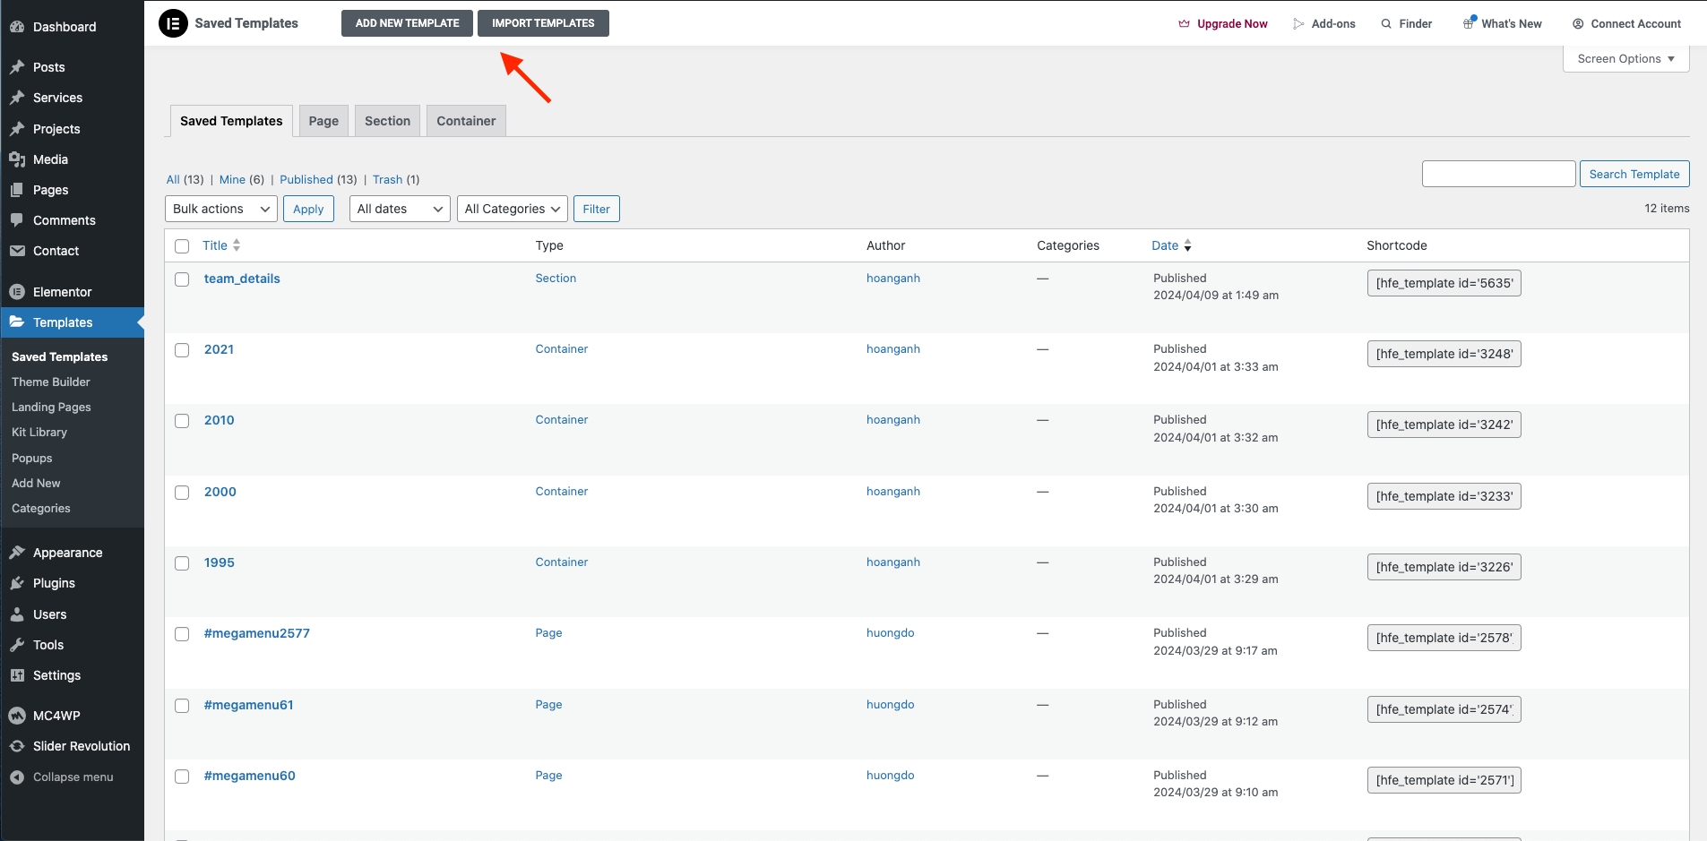Expand the All dates filter dropdown
The width and height of the screenshot is (1707, 841).
(x=399, y=209)
